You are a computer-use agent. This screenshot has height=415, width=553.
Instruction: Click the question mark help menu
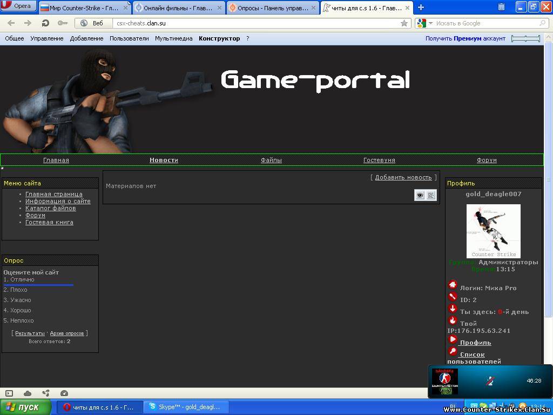[x=247, y=38]
